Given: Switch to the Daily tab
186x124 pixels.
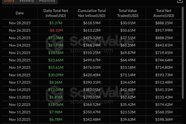Looking at the screenshot, I should pos(9,1).
